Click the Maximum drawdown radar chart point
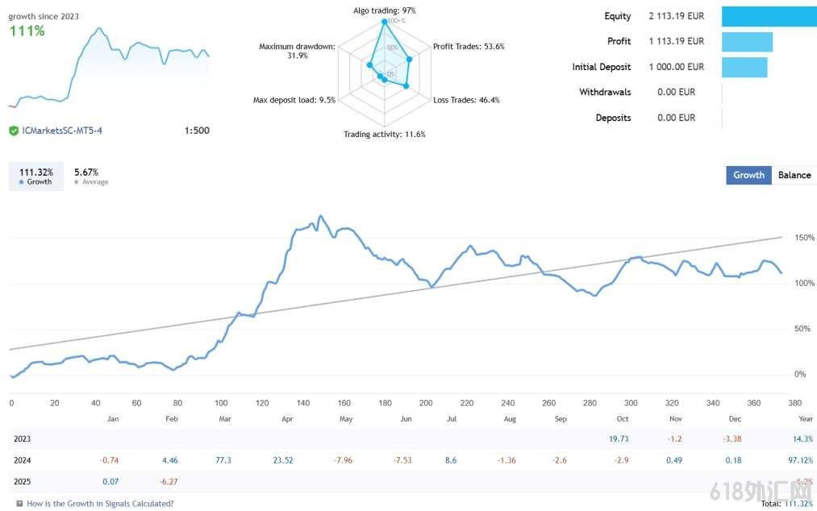Screen dimensions: 817x511 click(369, 65)
